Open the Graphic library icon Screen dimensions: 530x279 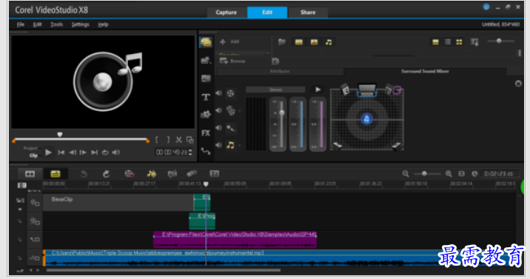click(206, 115)
